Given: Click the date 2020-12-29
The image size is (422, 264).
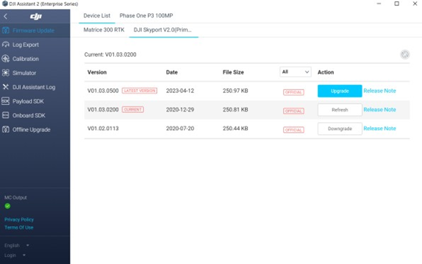Looking at the screenshot, I should pos(180,110).
